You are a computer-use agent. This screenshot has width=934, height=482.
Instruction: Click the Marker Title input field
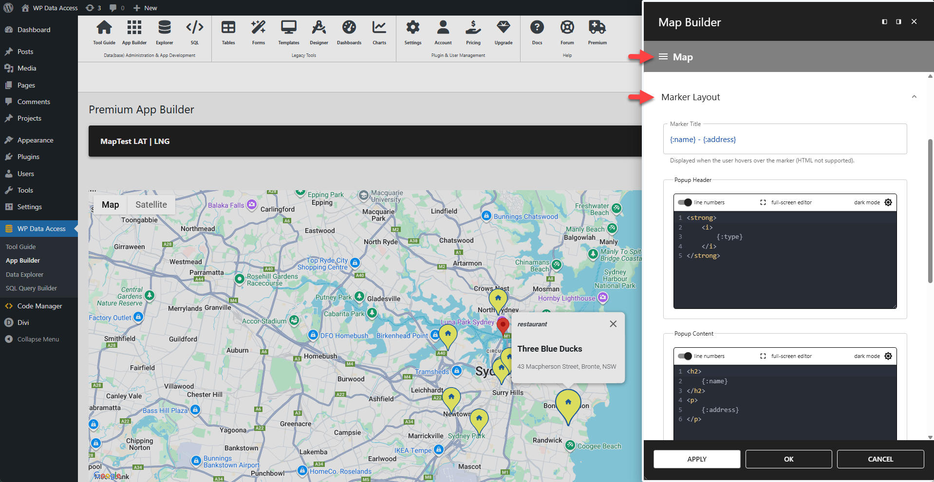(x=784, y=139)
